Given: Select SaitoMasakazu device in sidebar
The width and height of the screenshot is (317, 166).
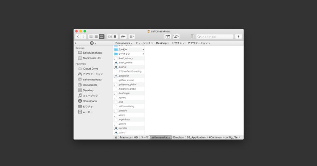Looking at the screenshot, I should [x=90, y=52].
